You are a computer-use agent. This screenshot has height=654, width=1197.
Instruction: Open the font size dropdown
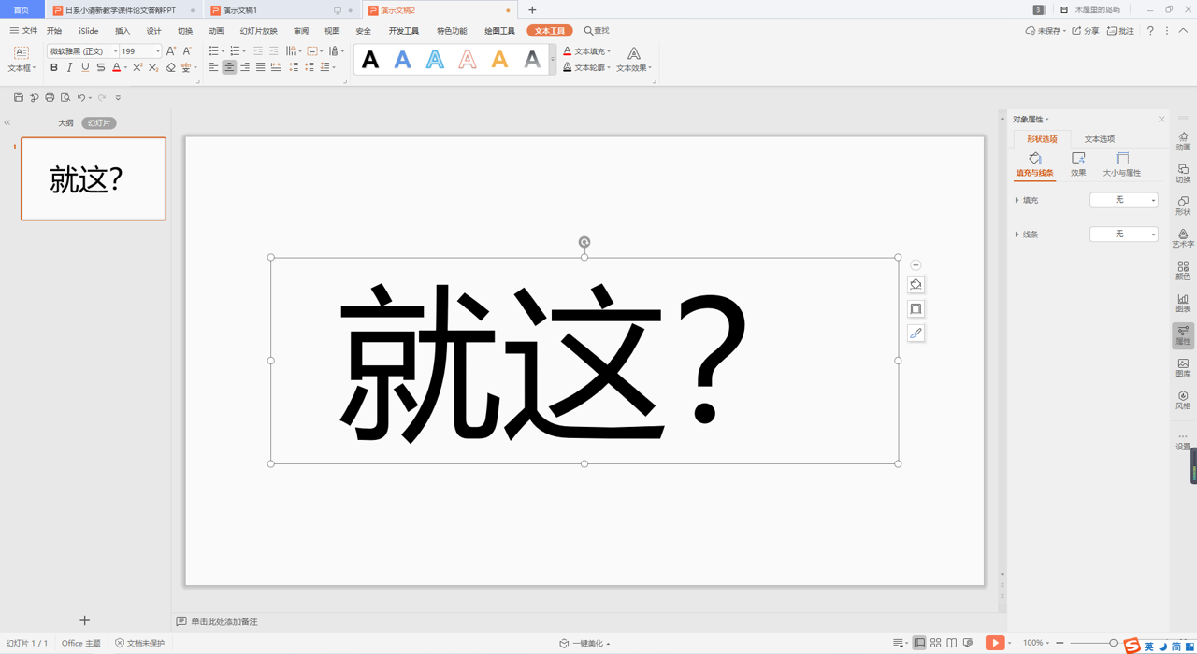[x=157, y=51]
